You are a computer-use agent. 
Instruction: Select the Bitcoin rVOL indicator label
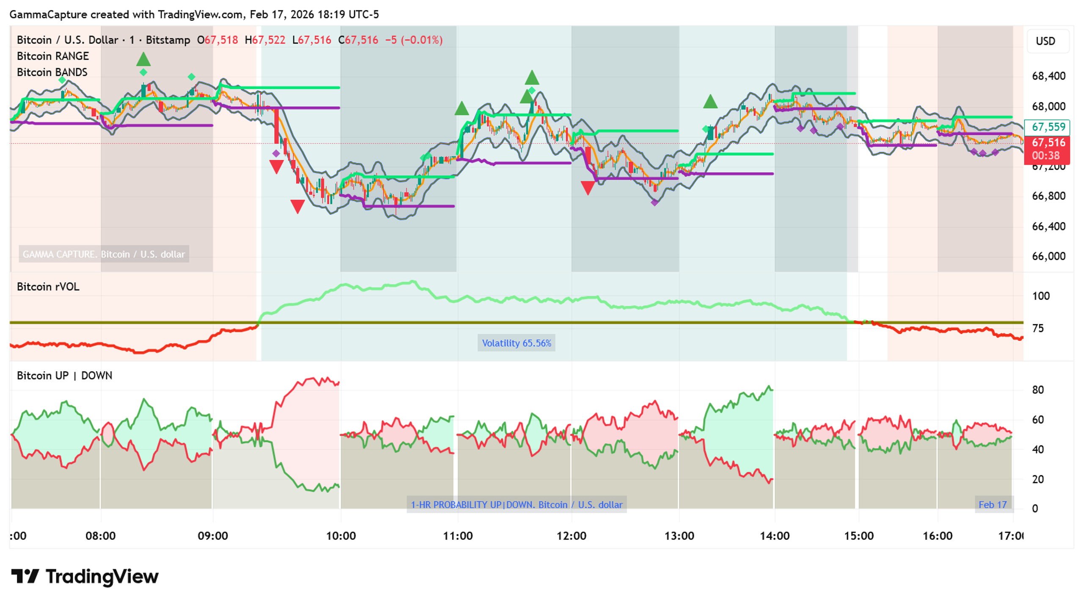click(48, 287)
